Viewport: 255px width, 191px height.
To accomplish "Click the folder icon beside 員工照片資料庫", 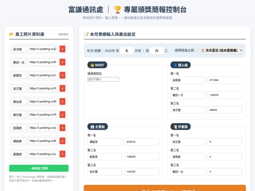I will coord(11,34).
